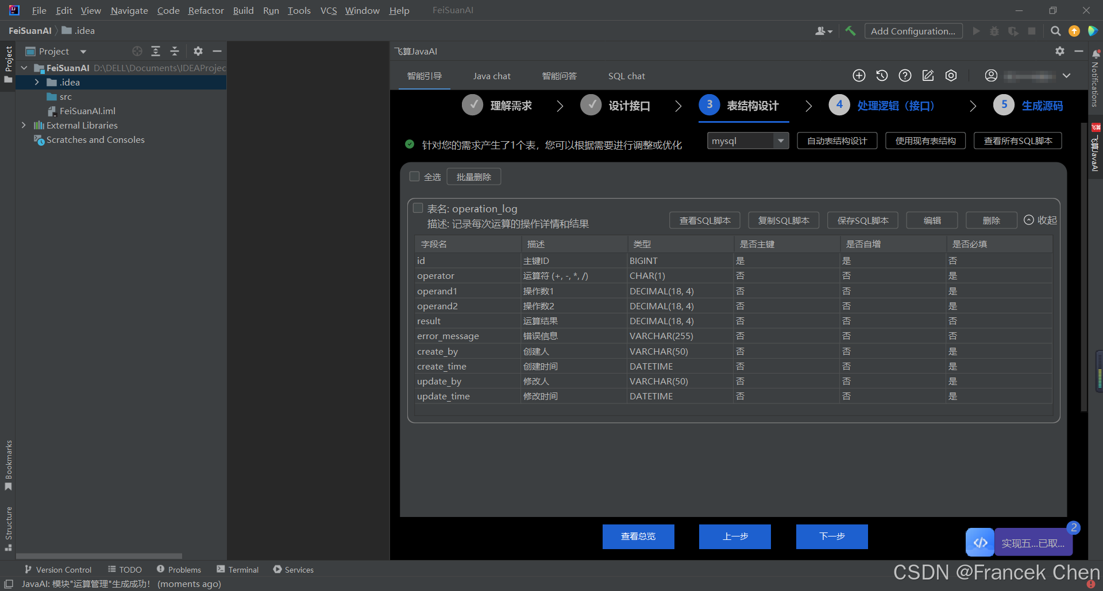Open the code-with-me account dropdown
This screenshot has height=591, width=1103.
[824, 31]
